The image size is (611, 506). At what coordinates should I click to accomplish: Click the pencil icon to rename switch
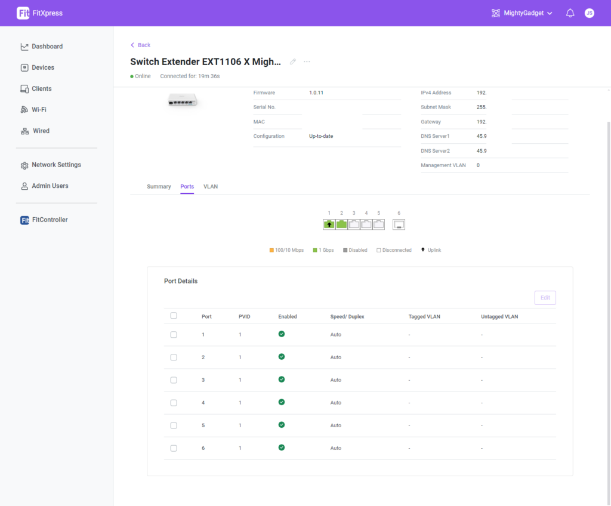292,62
